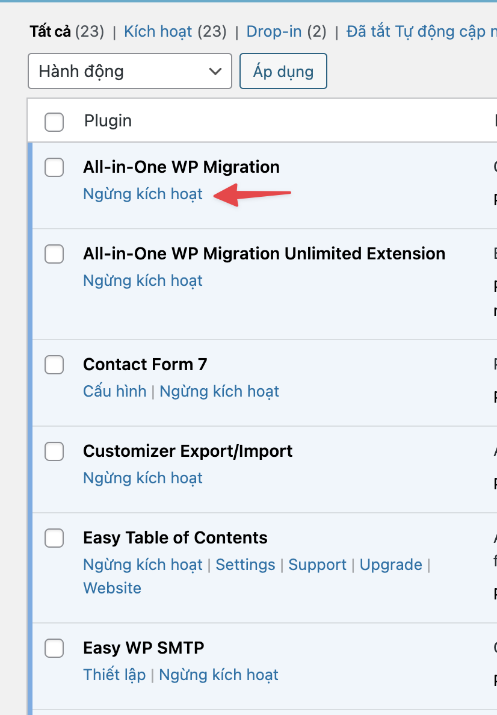This screenshot has height=715, width=497.
Task: Tick the select-all checkbox beside Plugin header
Action: coord(54,122)
